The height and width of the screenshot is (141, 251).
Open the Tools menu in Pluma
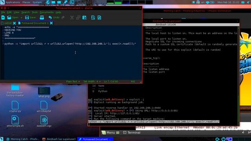pos(35,12)
